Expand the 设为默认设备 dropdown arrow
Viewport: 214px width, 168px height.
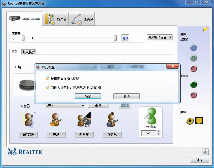coord(170,37)
